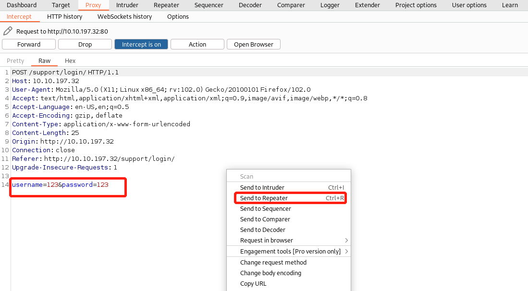Click the pencil edit icon beside request target
The width and height of the screenshot is (528, 291).
click(7, 31)
